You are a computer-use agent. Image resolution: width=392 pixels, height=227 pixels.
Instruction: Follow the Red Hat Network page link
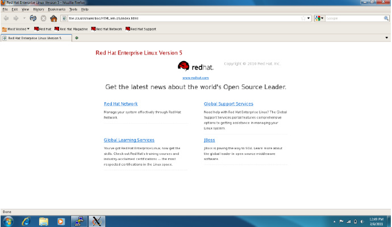121,104
